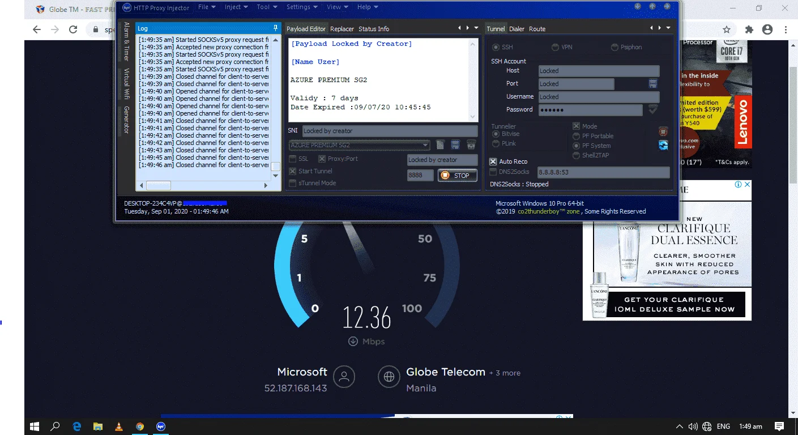Bookmark this page with star icon

(x=727, y=29)
